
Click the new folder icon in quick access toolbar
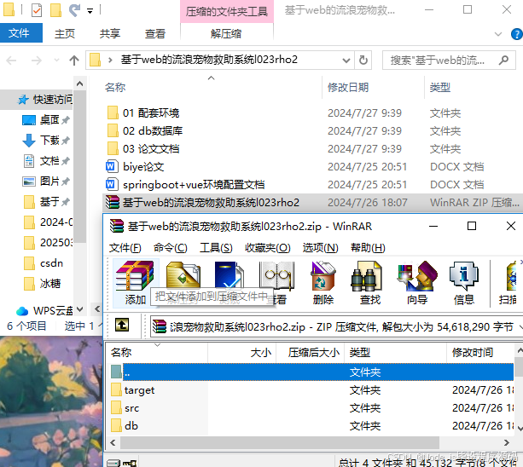[x=55, y=10]
